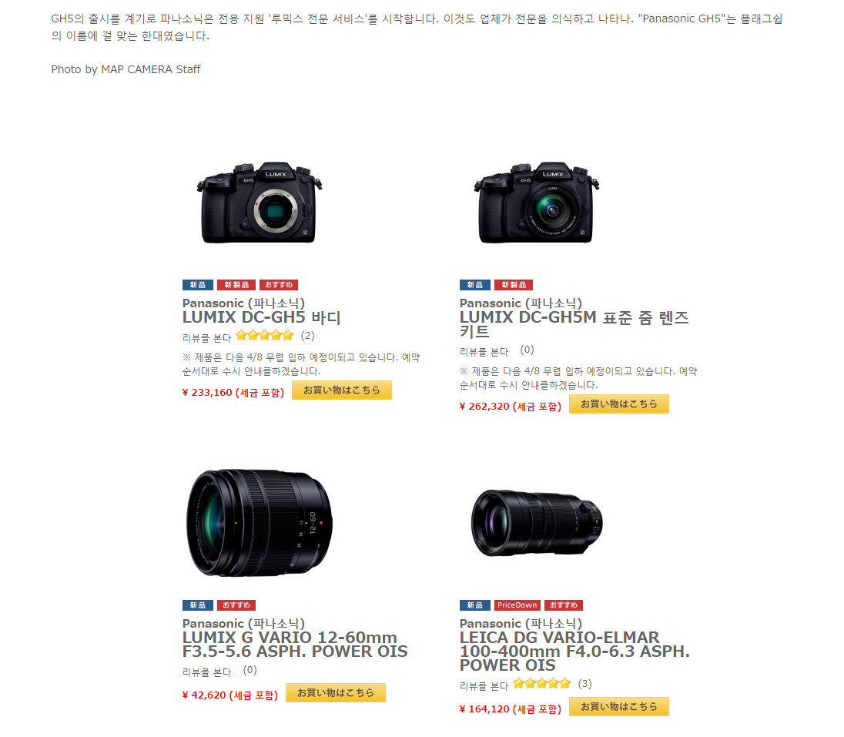Viewport: 844px width, 737px height.
Task: Open the GH5M lens kit camera image
Action: pos(536,203)
